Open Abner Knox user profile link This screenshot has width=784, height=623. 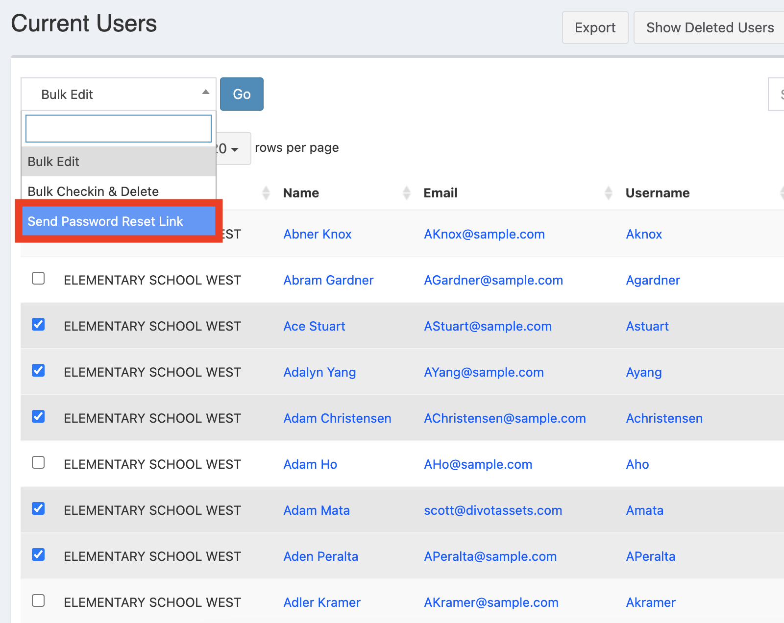317,234
